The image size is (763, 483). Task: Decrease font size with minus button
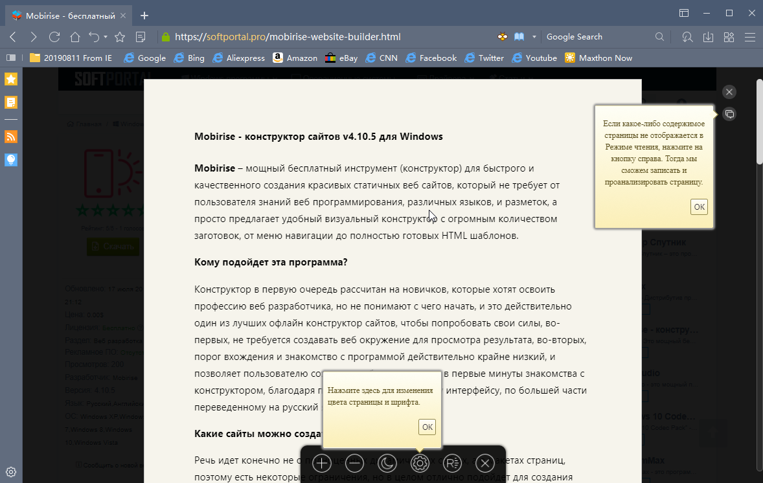[354, 463]
